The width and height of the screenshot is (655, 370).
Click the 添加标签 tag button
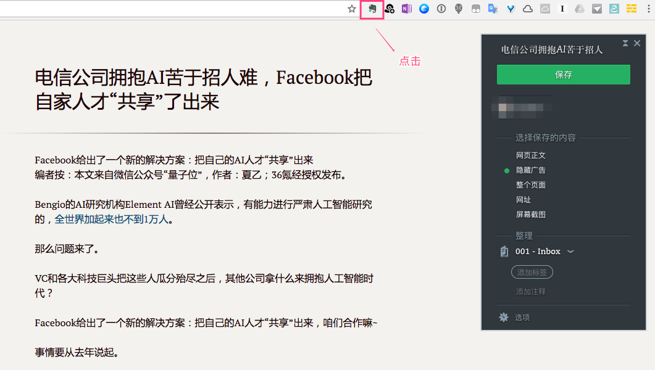[532, 272]
